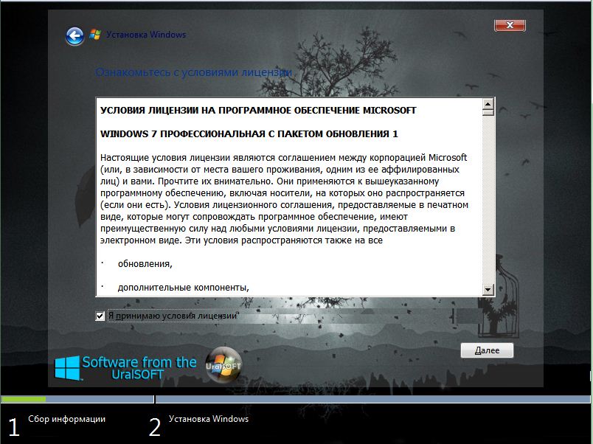The width and height of the screenshot is (593, 444).
Task: Click the license title 'УСЛОВИЯ ЛИЦЕНЗИИ НА ПРОГРАММНОЕ ОБЕСПЕЧЕНИЕ MICROSOFT'
Action: (x=258, y=110)
